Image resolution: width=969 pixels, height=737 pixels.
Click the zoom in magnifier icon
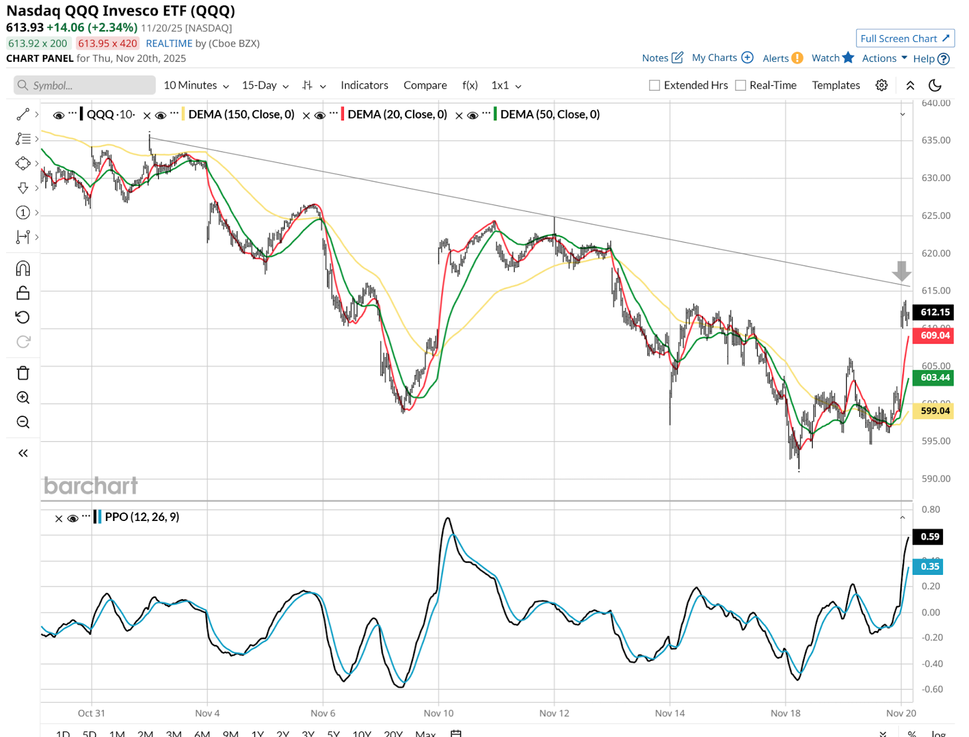[x=23, y=398]
